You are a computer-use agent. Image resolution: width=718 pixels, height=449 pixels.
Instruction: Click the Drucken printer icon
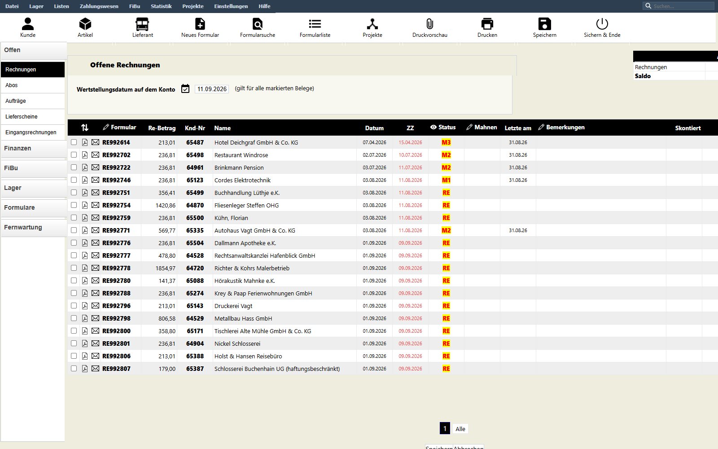(x=487, y=24)
